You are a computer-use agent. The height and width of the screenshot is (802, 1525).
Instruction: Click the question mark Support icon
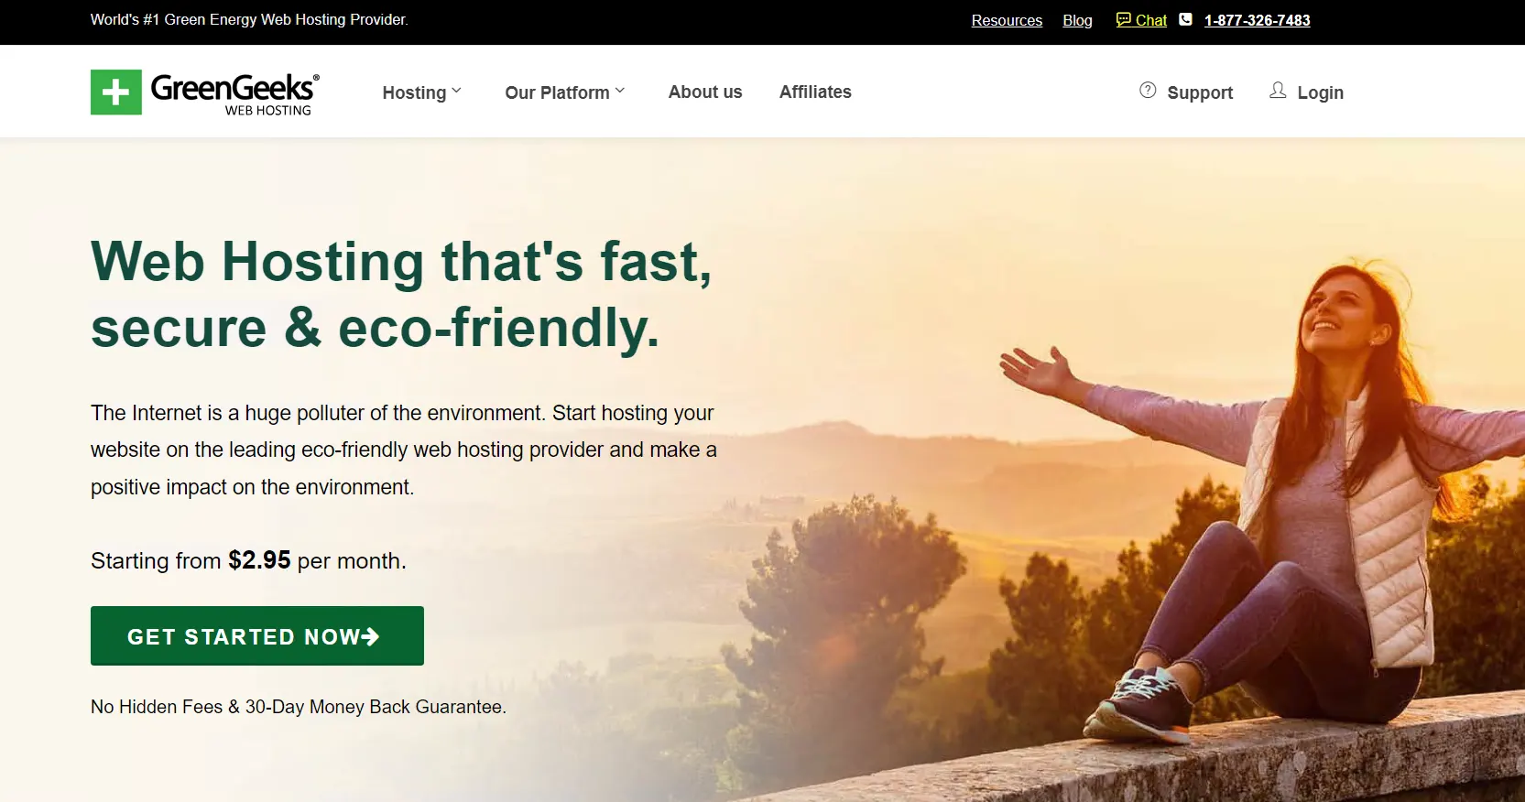coord(1148,91)
